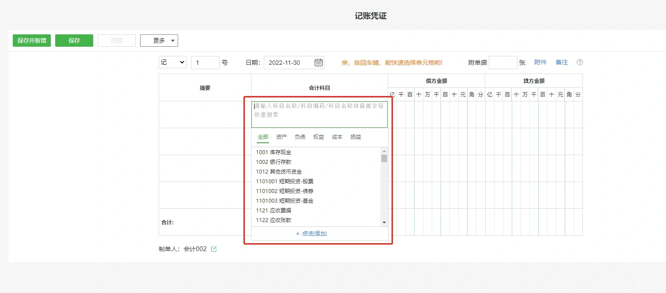Click the edit icon next to 制单人 会计002

click(x=214, y=248)
